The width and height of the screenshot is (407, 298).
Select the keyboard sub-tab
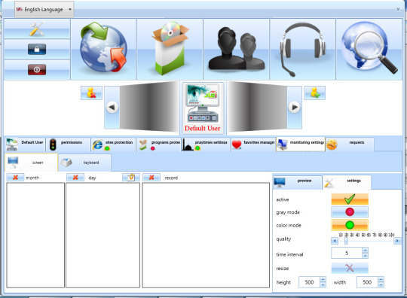(84, 163)
